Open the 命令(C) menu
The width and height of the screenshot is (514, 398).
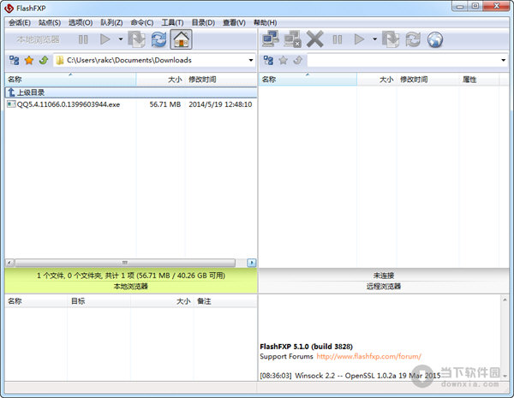coord(142,22)
